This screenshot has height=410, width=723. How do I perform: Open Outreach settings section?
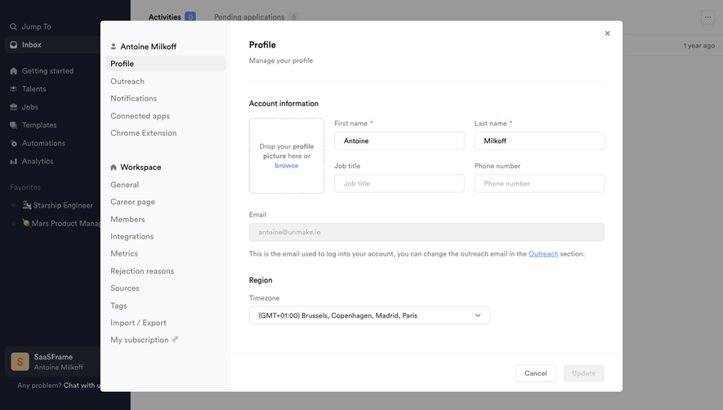pos(127,81)
